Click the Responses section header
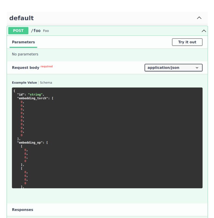This screenshot has width=214, height=218. tap(22, 209)
